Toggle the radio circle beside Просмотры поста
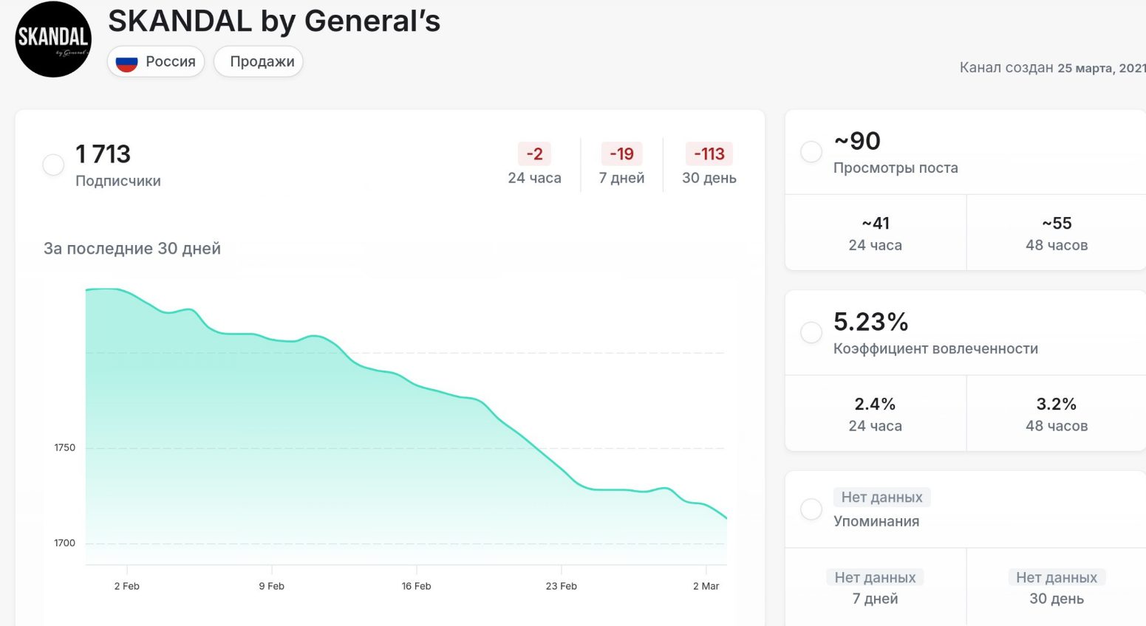This screenshot has width=1146, height=626. tap(811, 152)
